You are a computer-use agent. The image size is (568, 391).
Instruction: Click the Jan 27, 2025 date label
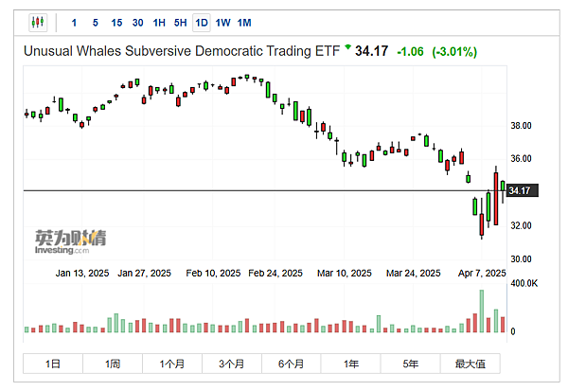(x=144, y=273)
